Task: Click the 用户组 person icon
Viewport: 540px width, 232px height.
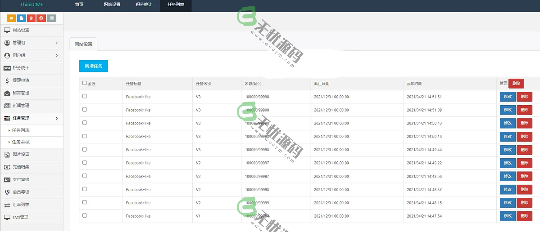Action: [x=7, y=55]
